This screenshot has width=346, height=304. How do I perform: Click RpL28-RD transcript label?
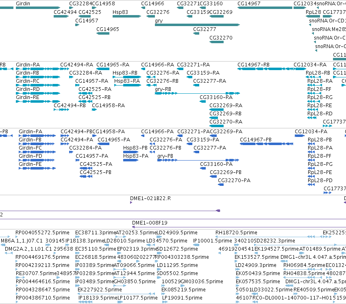[320, 114]
